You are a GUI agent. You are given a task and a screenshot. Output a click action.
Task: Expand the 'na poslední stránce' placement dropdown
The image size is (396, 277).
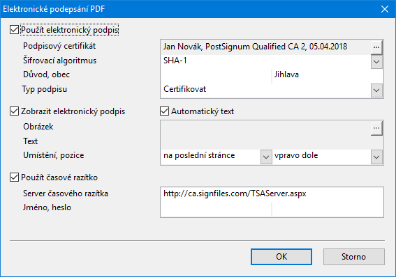point(266,157)
